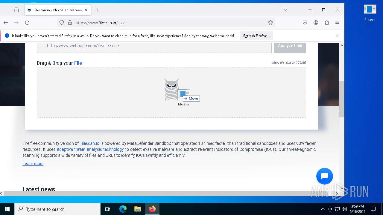Launch Microsoft Edge from taskbar
383x215 pixels.
tap(123, 209)
